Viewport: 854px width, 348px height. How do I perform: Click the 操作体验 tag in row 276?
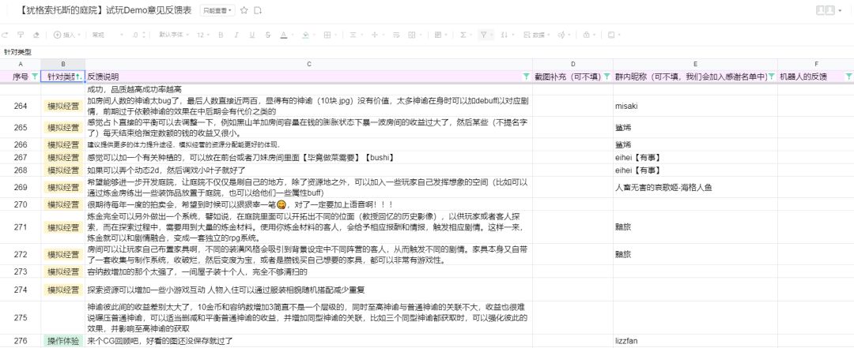click(62, 341)
